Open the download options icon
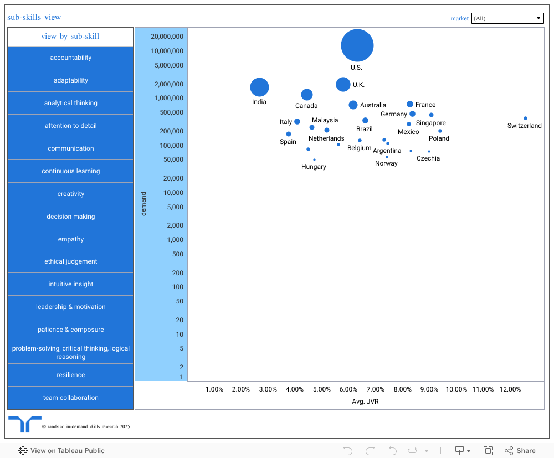This screenshot has width=554, height=458. point(459,451)
